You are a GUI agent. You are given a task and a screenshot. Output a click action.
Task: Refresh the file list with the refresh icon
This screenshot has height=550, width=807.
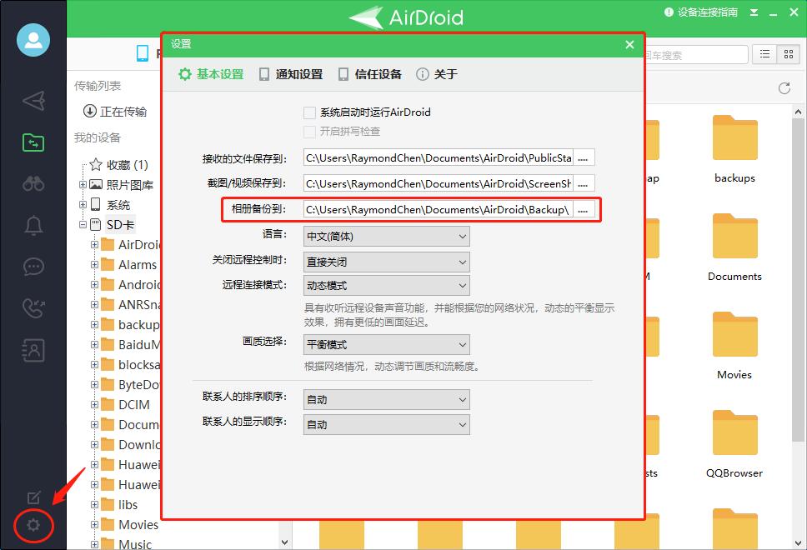click(x=783, y=87)
